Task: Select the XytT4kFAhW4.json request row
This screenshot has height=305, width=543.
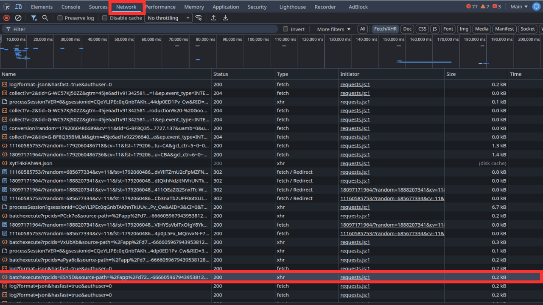Action: point(271,164)
